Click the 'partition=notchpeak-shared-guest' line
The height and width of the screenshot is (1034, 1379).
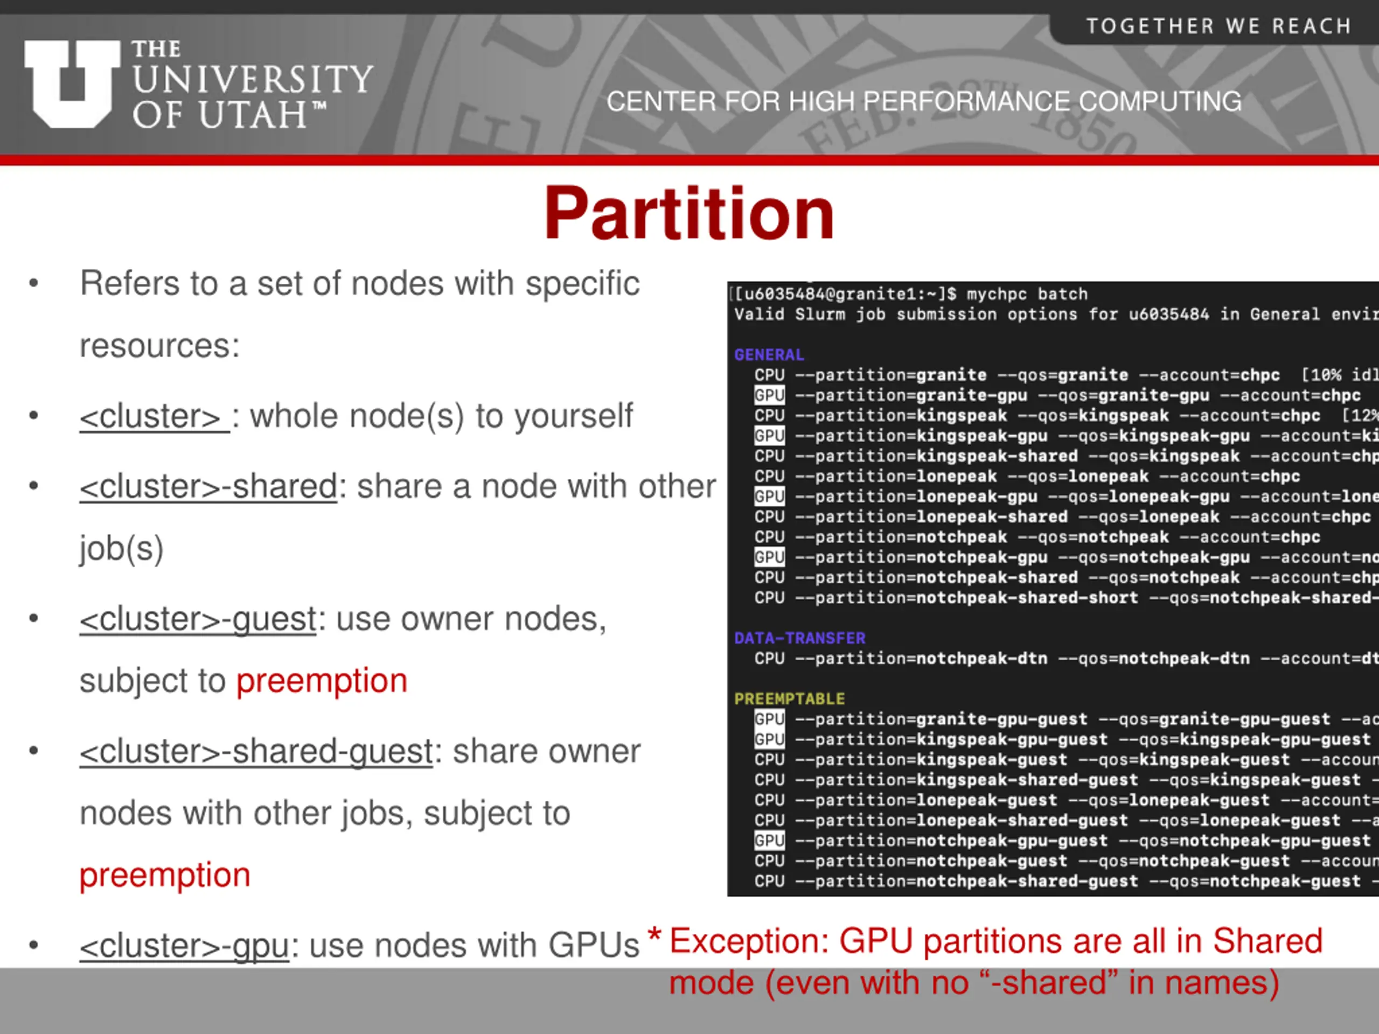pyautogui.click(x=1066, y=881)
